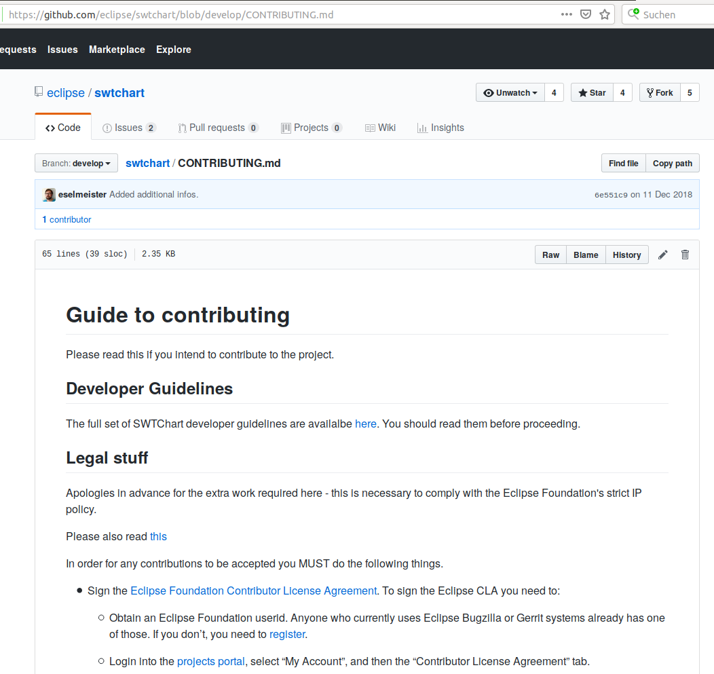Click the Blame button

click(x=586, y=255)
